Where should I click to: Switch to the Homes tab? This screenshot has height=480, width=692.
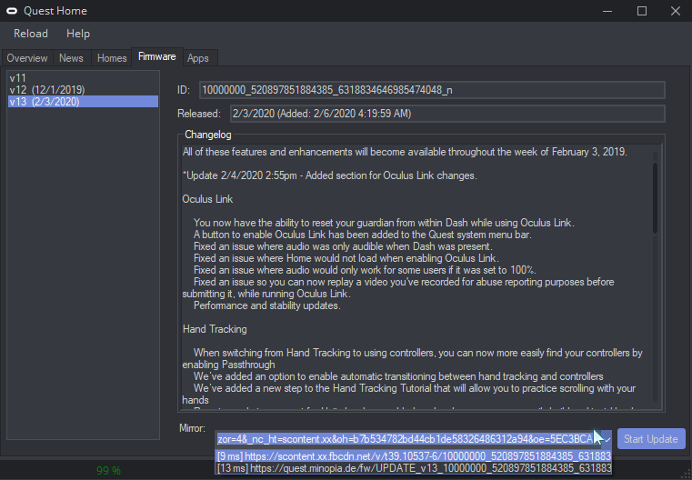[112, 58]
